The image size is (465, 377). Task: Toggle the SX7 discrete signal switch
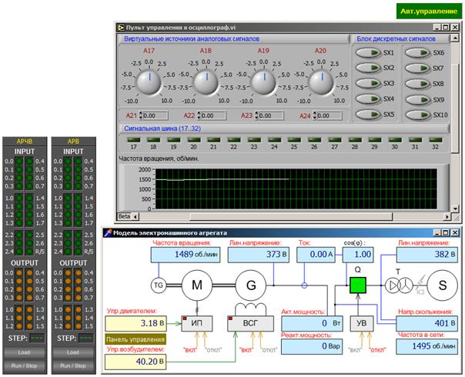418,68
